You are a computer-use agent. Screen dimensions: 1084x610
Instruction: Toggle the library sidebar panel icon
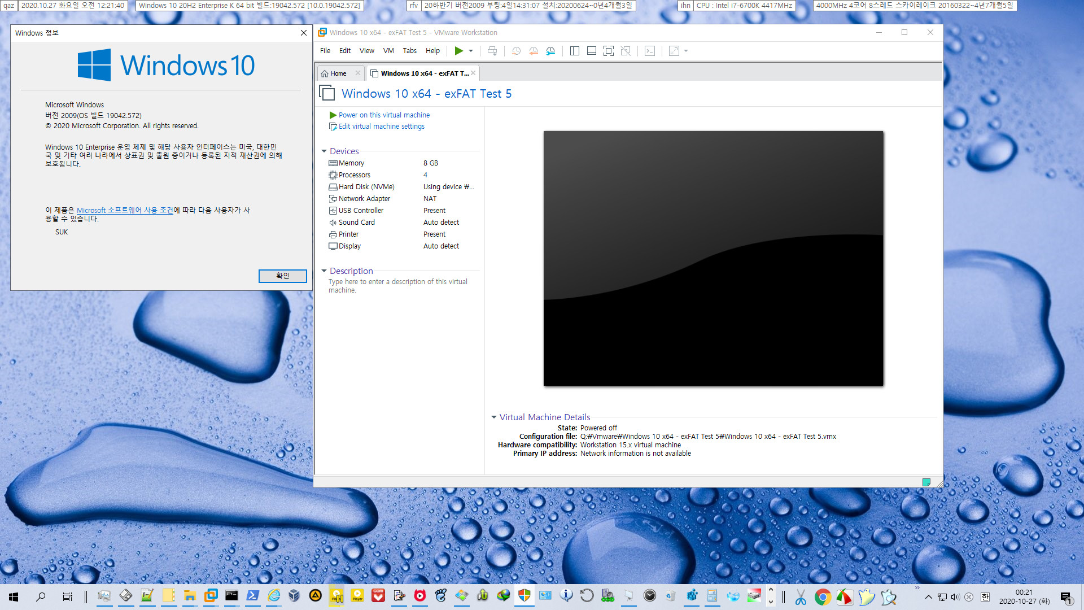click(575, 51)
